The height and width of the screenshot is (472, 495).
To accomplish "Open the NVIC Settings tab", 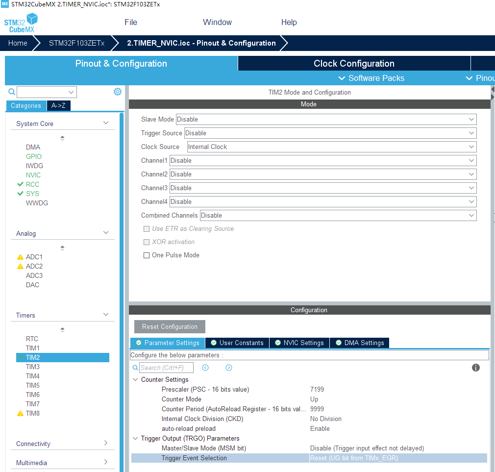I will coord(299,343).
